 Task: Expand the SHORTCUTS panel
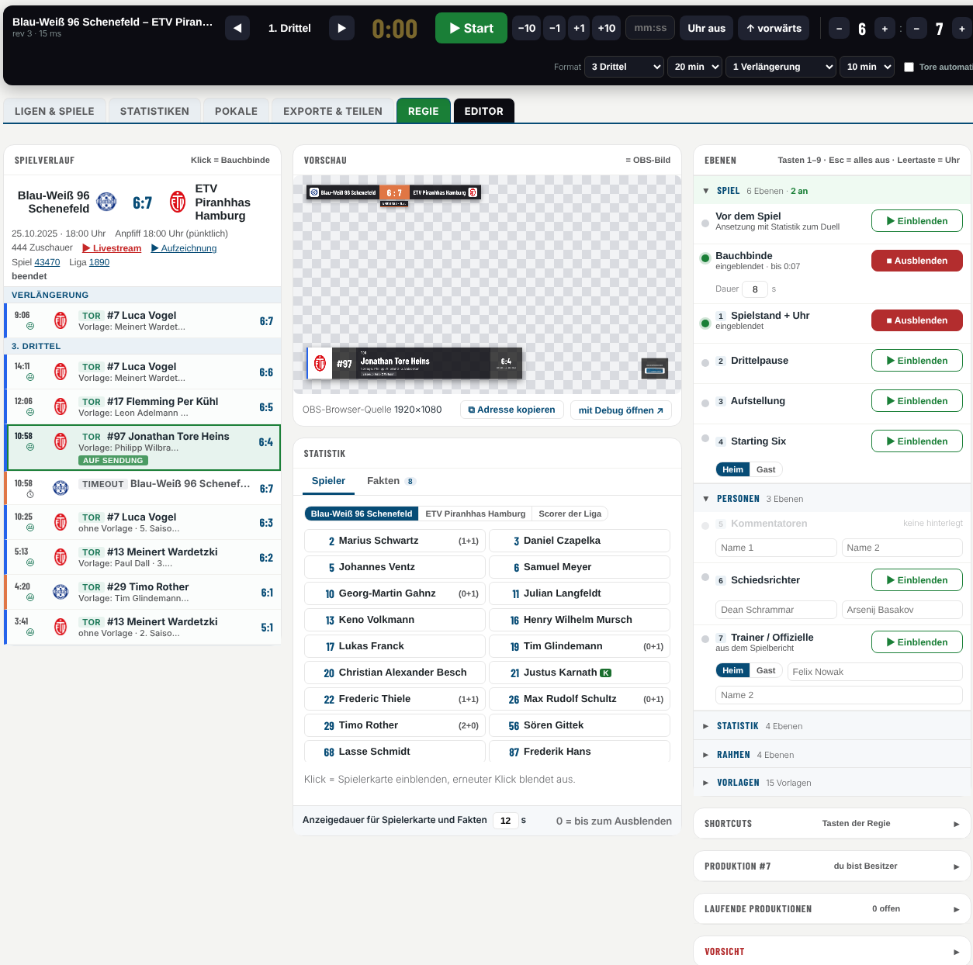click(x=832, y=824)
